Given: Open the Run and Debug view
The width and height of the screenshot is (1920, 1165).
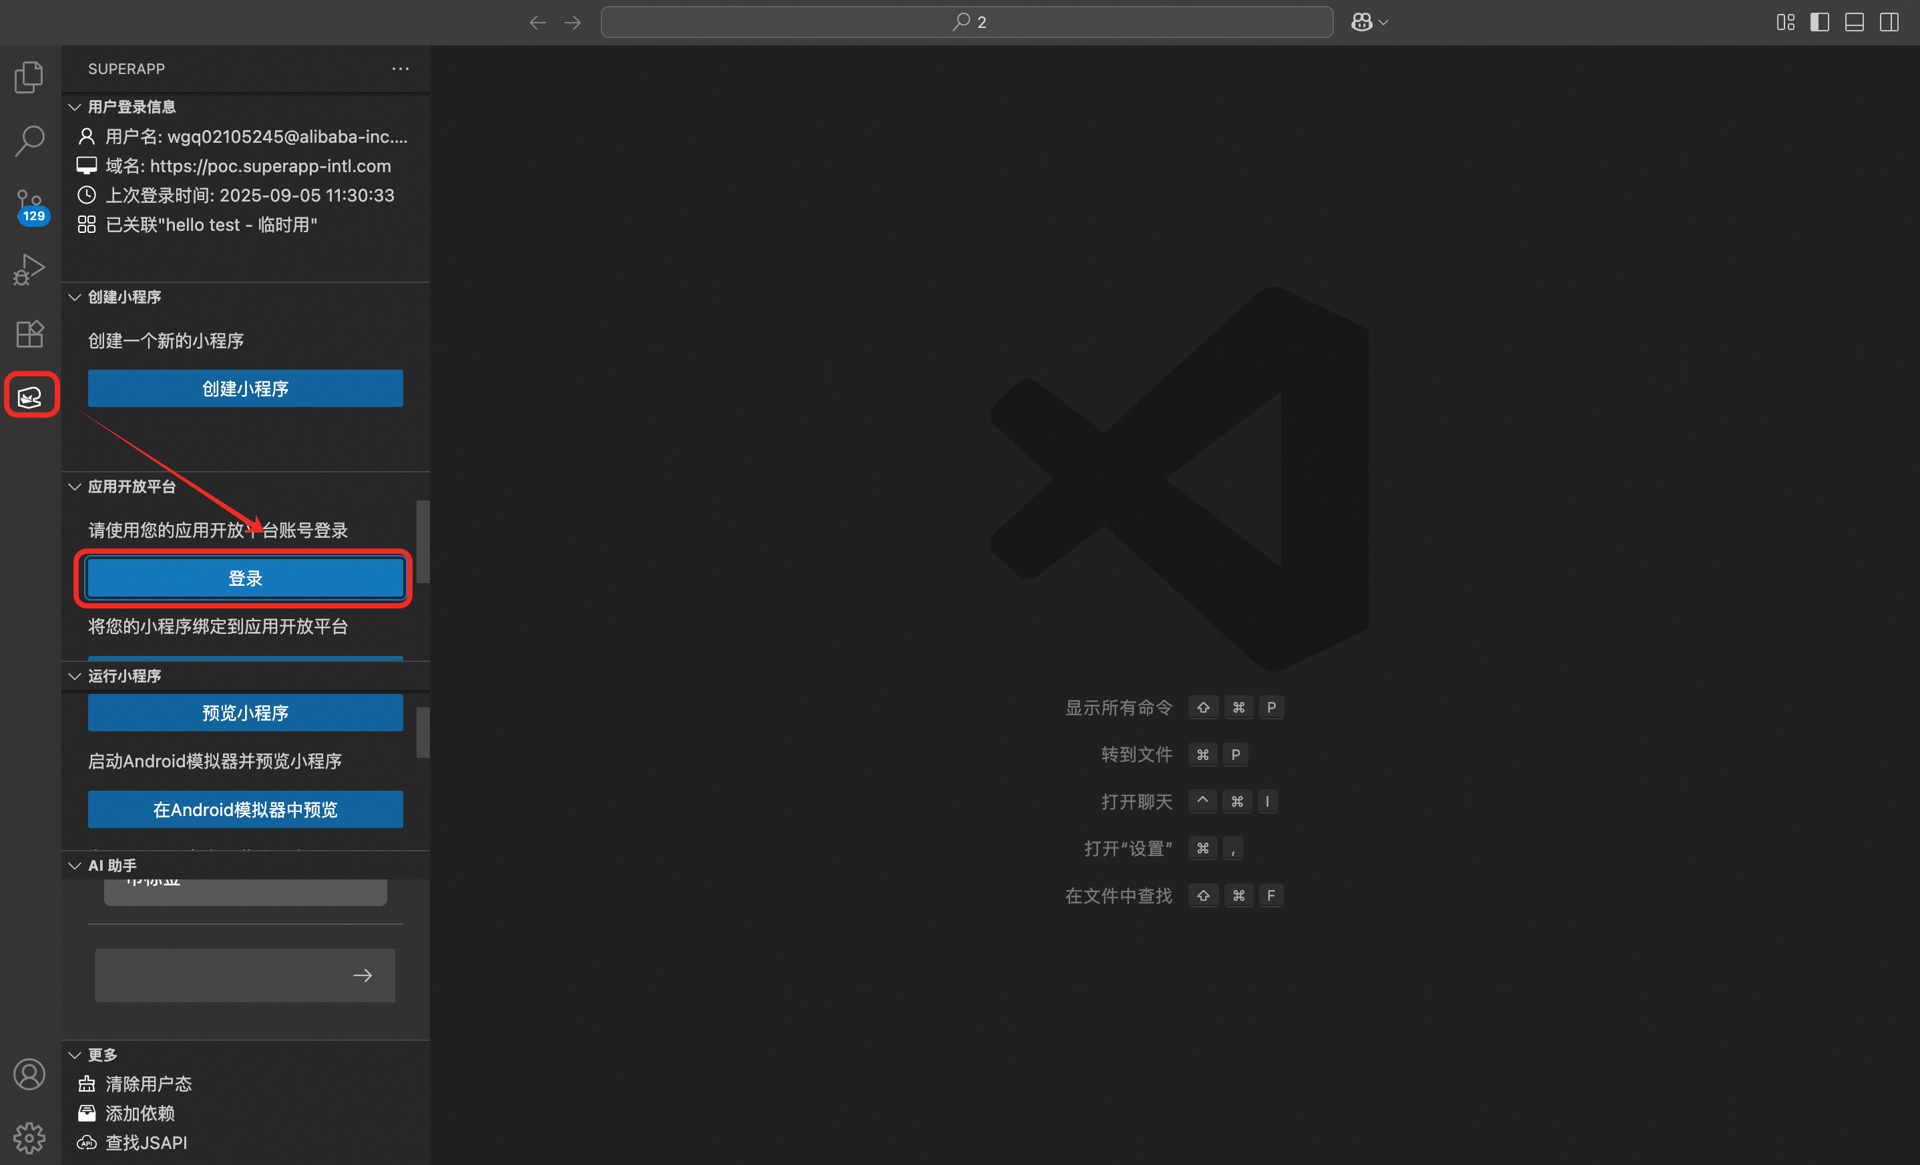Looking at the screenshot, I should point(29,270).
